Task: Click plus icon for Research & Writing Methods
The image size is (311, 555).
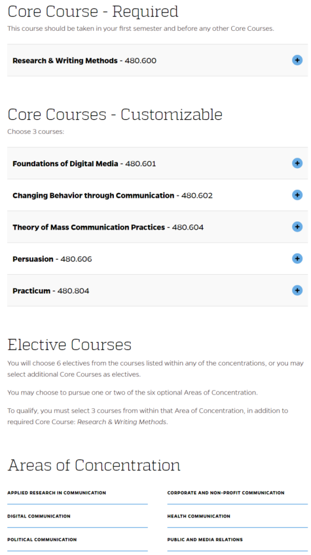Action: pos(297,60)
